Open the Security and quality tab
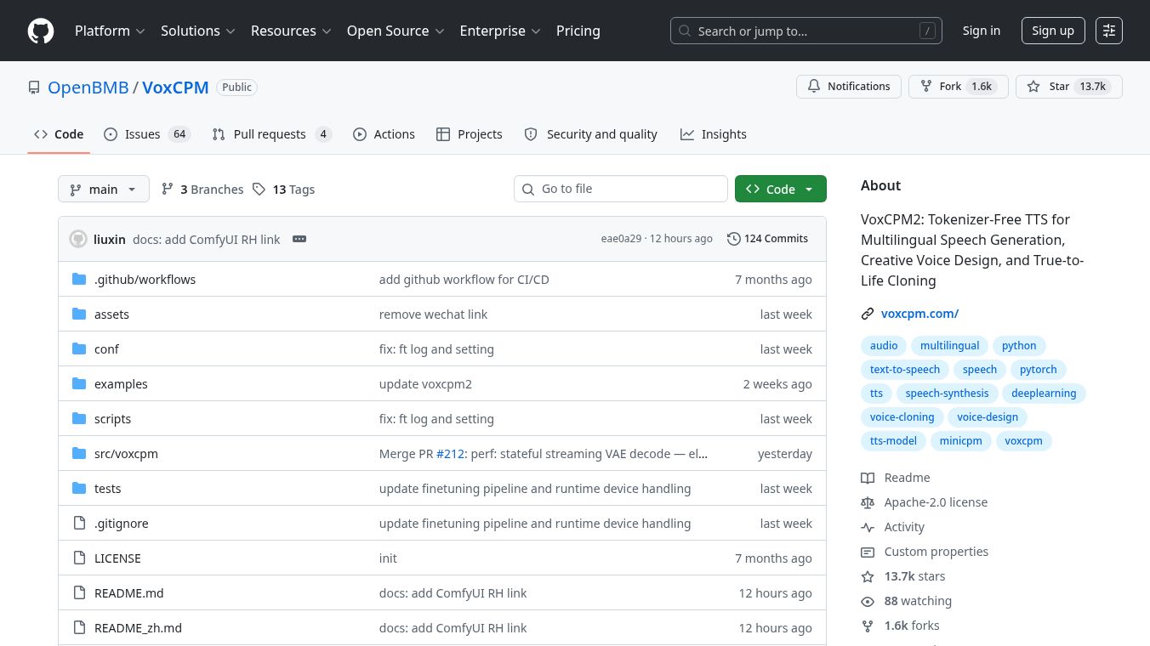Viewport: 1150px width, 646px height. [x=591, y=134]
